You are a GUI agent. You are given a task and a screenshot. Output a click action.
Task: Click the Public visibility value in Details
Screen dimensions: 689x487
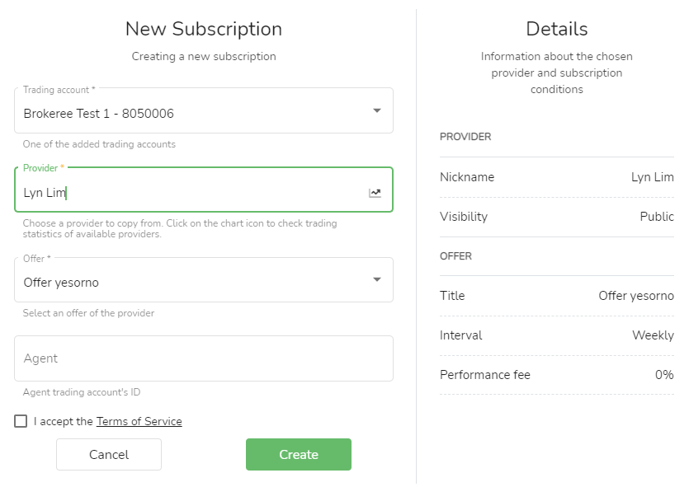pyautogui.click(x=657, y=217)
